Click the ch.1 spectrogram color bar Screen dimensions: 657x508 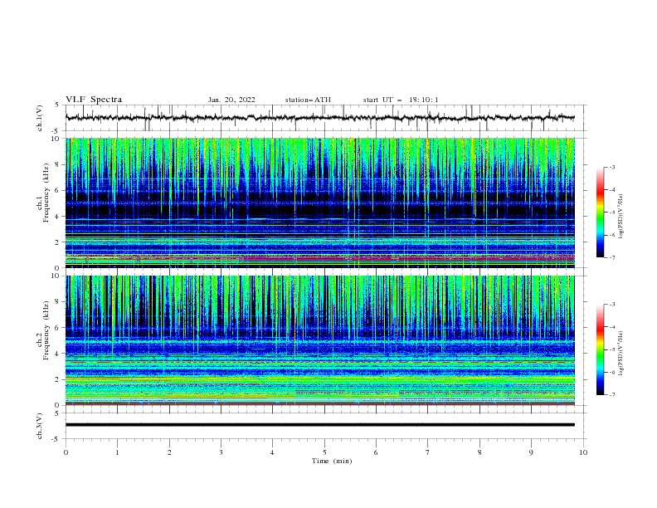coord(600,212)
